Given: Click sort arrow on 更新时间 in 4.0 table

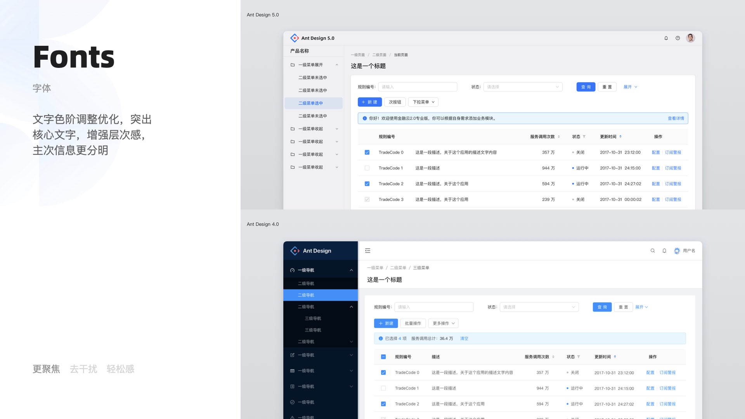Looking at the screenshot, I should [x=615, y=357].
